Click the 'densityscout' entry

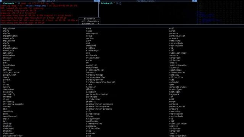tap(10, 116)
